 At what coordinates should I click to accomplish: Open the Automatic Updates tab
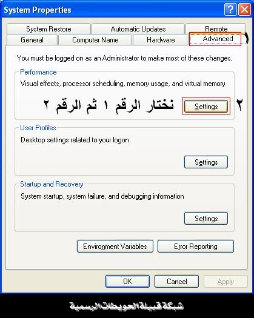pyautogui.click(x=138, y=29)
